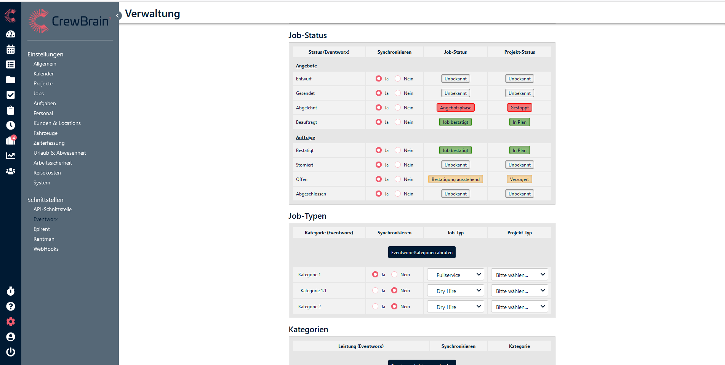The image size is (725, 365).
Task: Open Kategorie 1.1 Dry Hire dropdown
Action: [455, 291]
